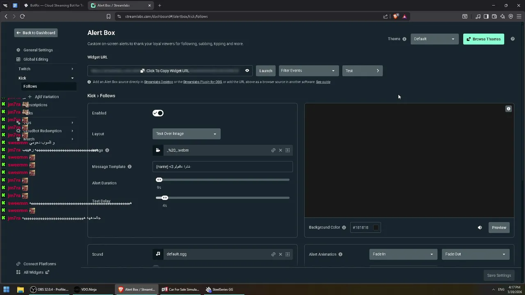The width and height of the screenshot is (525, 295).
Task: Click the Background Color swatch
Action: point(376,227)
